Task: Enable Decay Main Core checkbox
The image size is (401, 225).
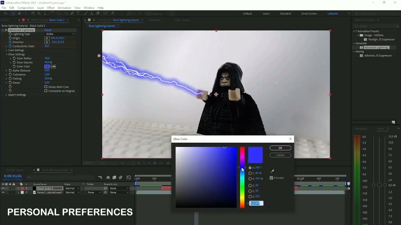Action: [46, 87]
